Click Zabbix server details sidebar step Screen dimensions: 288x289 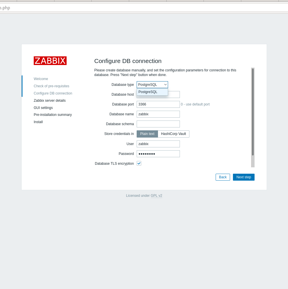pos(50,101)
